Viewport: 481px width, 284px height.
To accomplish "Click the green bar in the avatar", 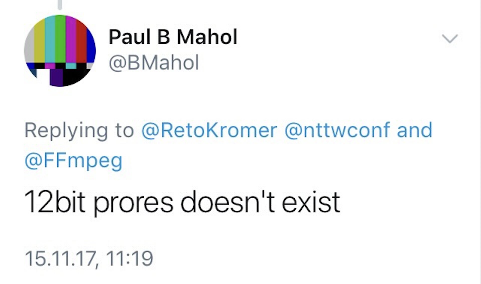I will point(60,39).
